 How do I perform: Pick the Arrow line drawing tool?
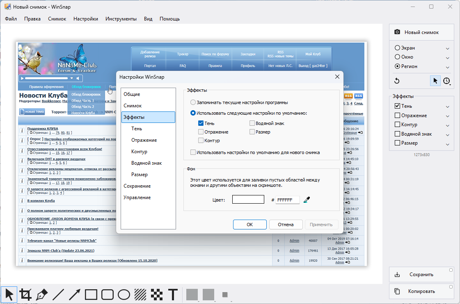coord(75,295)
